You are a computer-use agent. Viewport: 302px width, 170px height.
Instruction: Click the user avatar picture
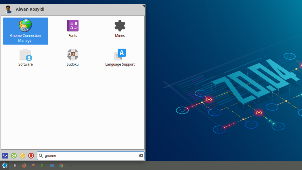pos(8,9)
